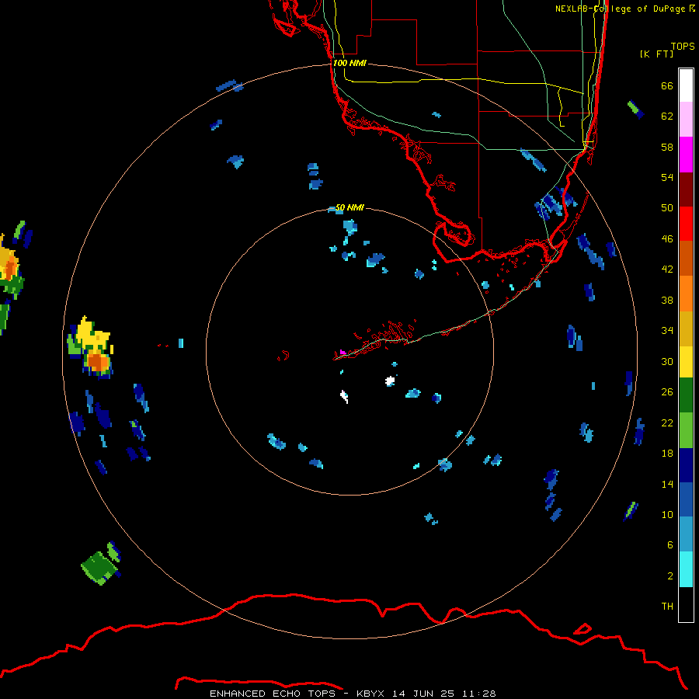
Task: Click the legend value 58
Action: coord(667,147)
